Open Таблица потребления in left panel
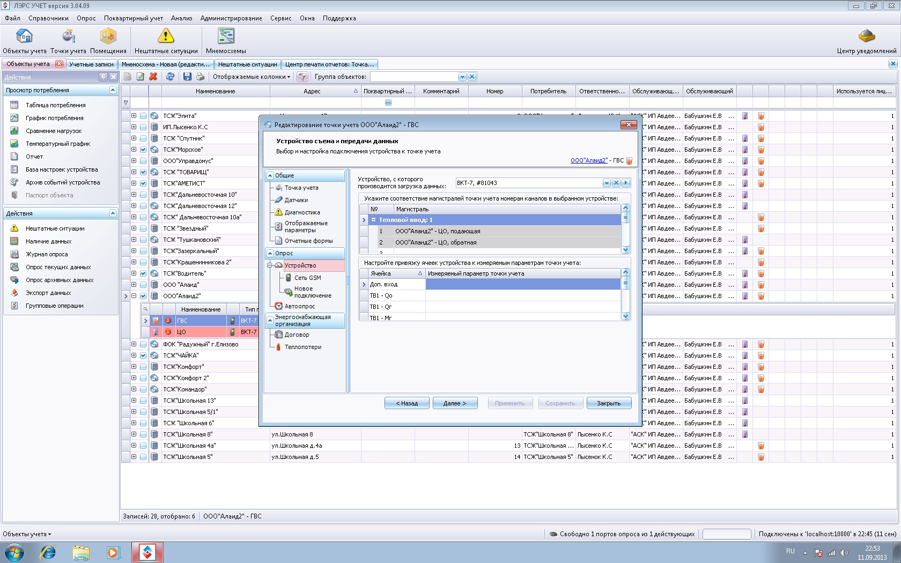Screen dimensions: 901x563 pyautogui.click(x=55, y=105)
